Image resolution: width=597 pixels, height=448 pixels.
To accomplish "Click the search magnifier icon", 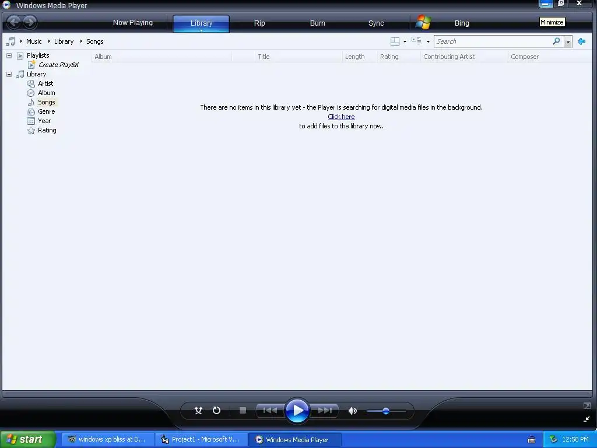I will [x=556, y=41].
